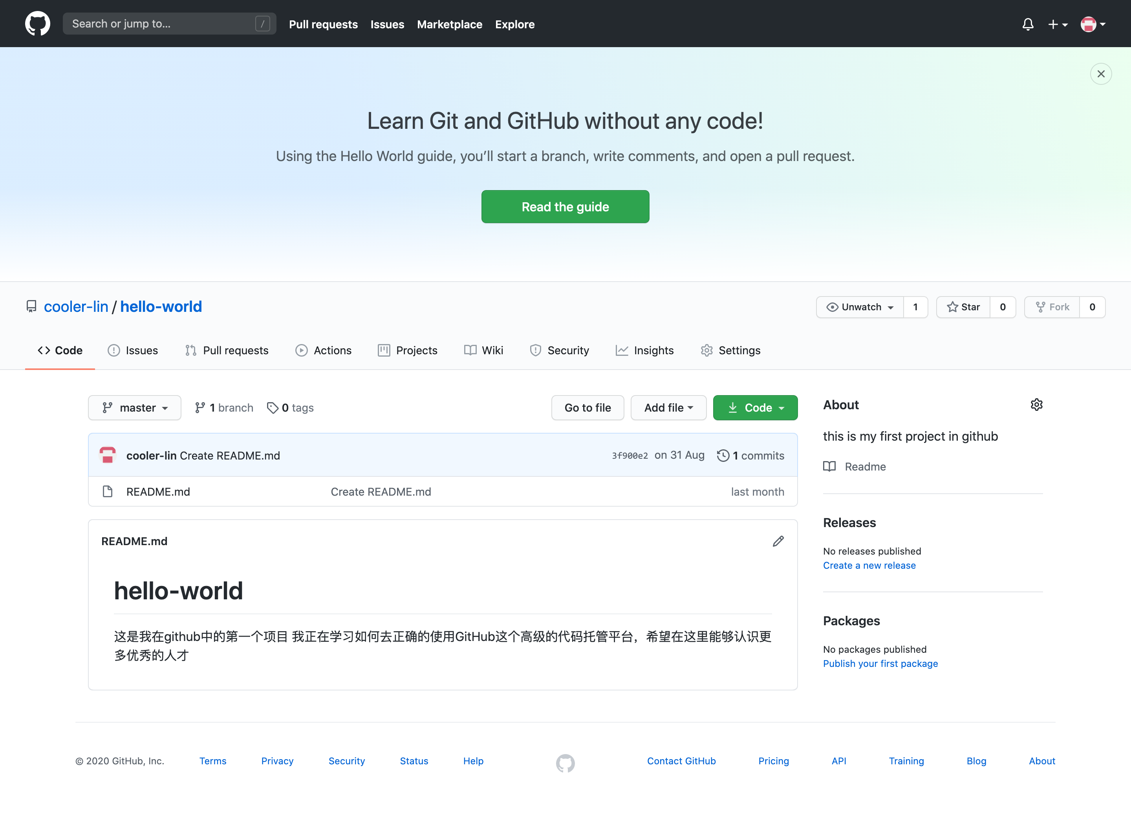Toggle Star on this repository

(963, 307)
